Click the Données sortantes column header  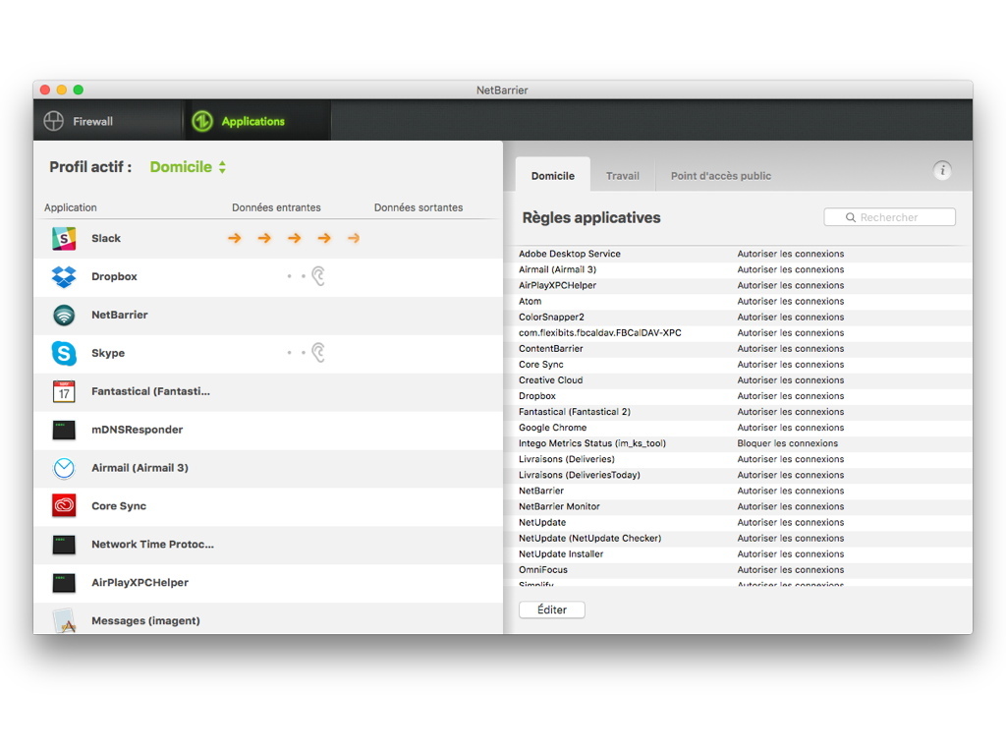click(419, 207)
